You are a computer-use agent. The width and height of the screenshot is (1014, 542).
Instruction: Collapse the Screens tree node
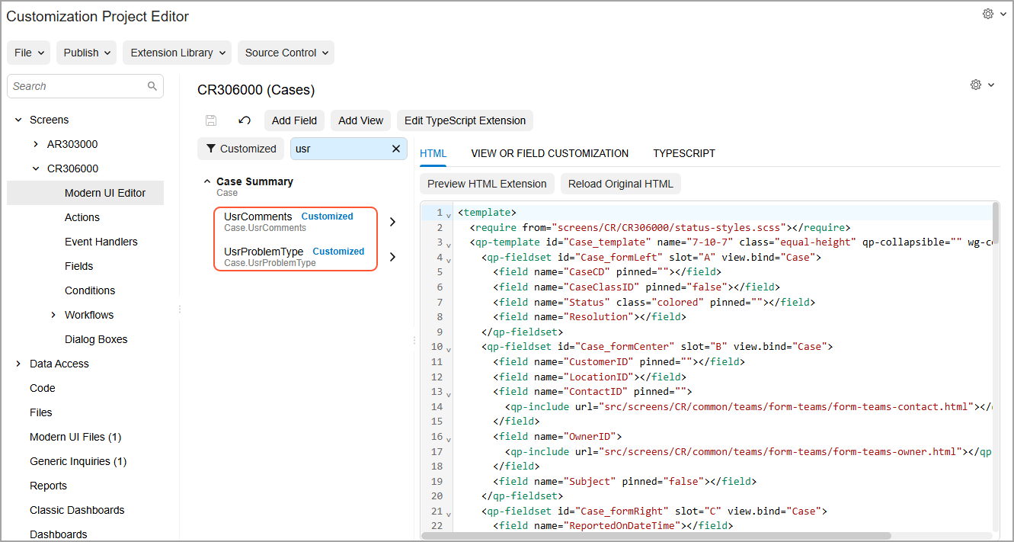[x=18, y=120]
